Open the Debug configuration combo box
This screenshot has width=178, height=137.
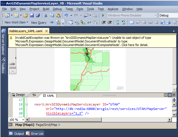tap(168, 15)
